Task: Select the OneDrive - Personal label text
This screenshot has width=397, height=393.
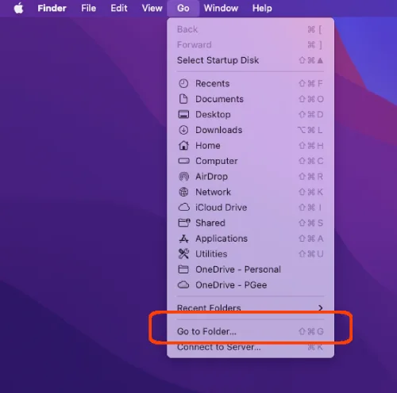Action: coord(238,269)
